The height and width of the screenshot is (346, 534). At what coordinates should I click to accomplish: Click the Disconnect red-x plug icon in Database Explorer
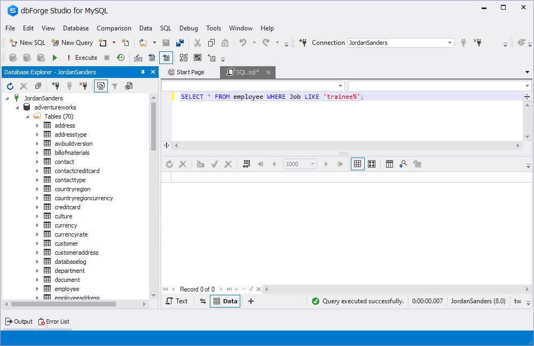click(x=83, y=86)
